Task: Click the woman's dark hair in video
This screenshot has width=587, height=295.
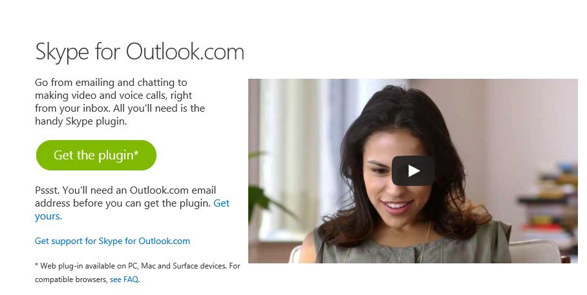Action: [404, 108]
